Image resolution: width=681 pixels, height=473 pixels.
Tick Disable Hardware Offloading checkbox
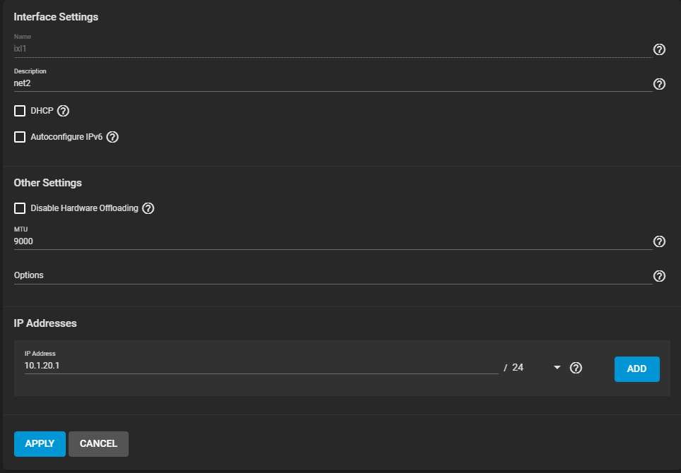click(20, 208)
